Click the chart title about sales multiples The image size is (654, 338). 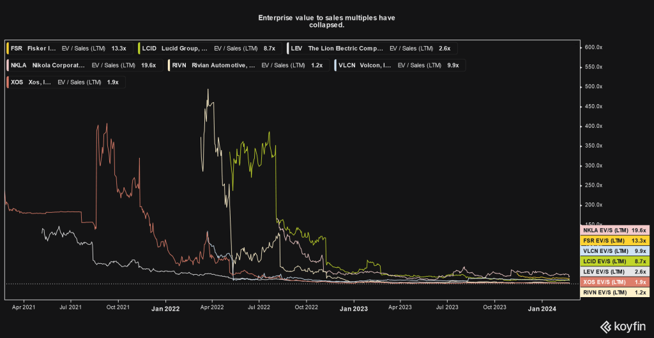(x=326, y=21)
